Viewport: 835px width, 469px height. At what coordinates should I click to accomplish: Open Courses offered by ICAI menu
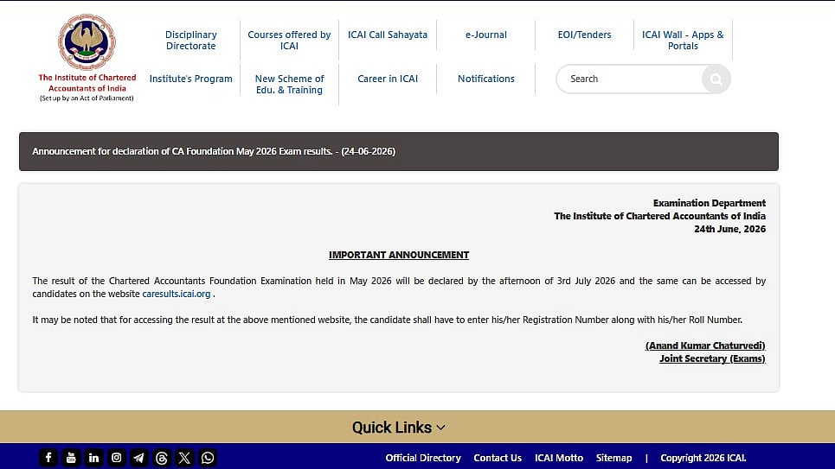289,41
